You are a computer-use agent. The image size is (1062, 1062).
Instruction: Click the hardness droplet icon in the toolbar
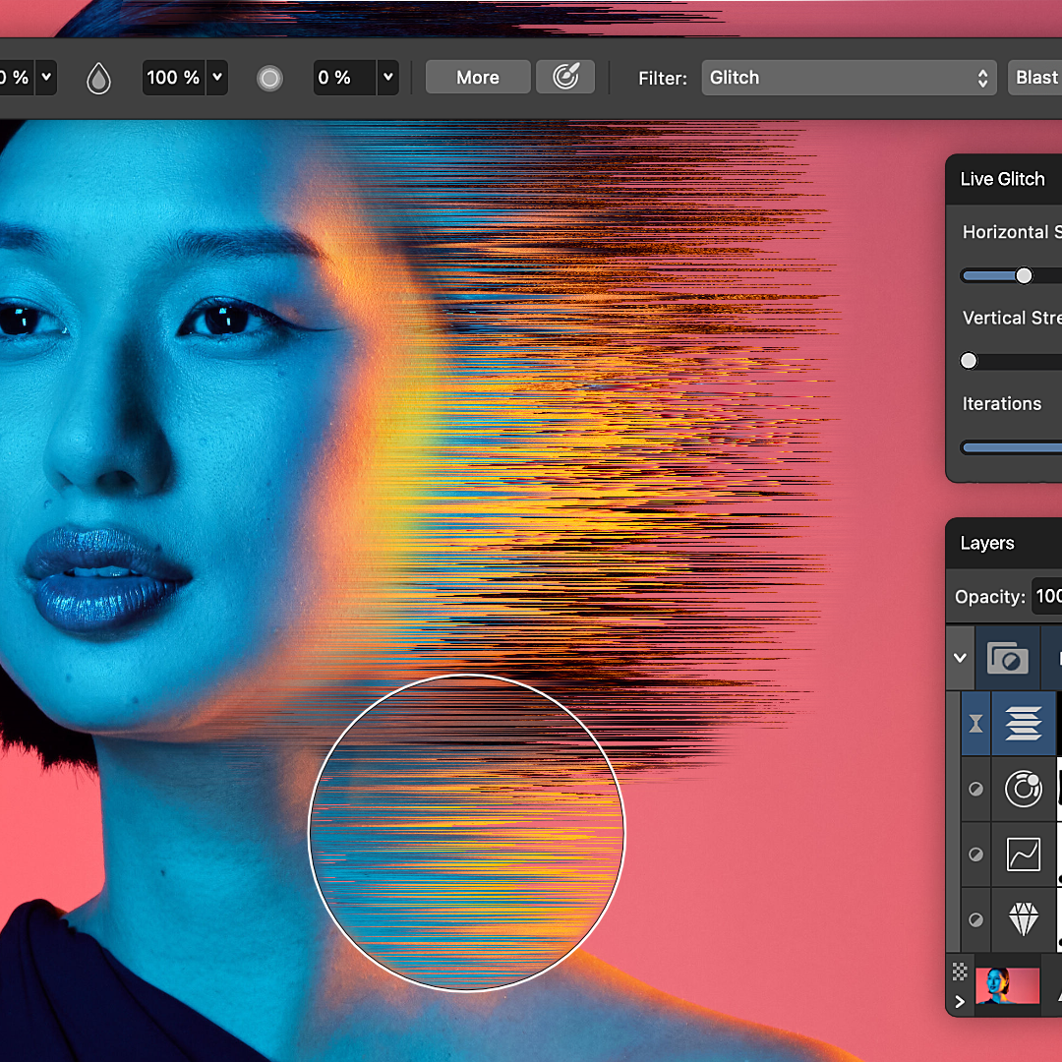point(98,77)
